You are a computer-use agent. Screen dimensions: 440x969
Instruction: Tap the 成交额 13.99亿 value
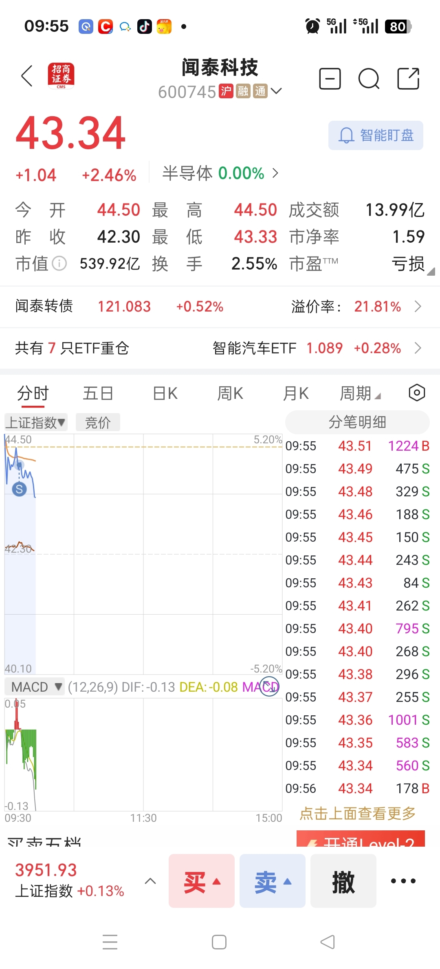(395, 210)
